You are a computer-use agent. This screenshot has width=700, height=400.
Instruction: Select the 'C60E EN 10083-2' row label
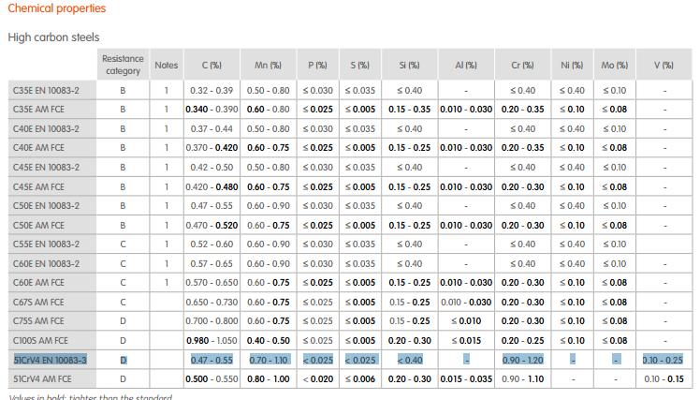(x=46, y=263)
